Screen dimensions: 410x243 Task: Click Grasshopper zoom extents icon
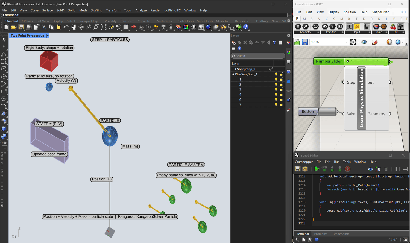[x=353, y=42]
